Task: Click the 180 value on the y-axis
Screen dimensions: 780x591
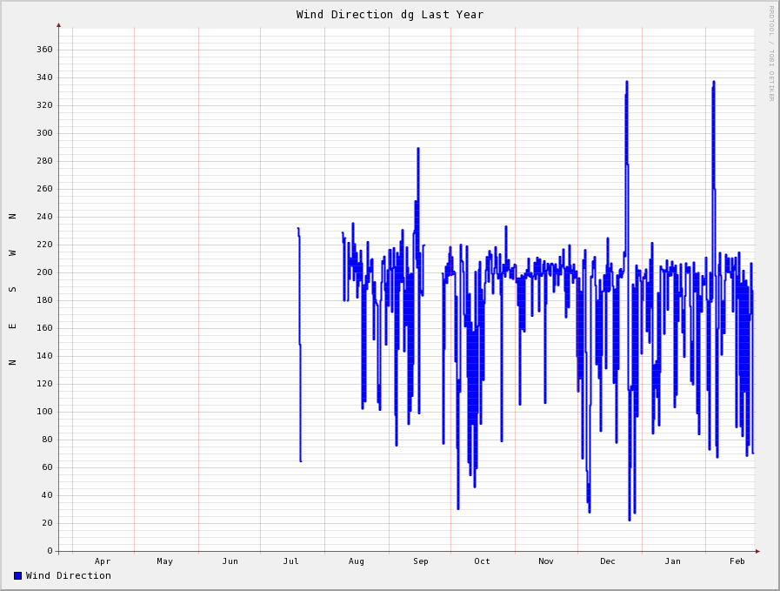Action: [44, 300]
